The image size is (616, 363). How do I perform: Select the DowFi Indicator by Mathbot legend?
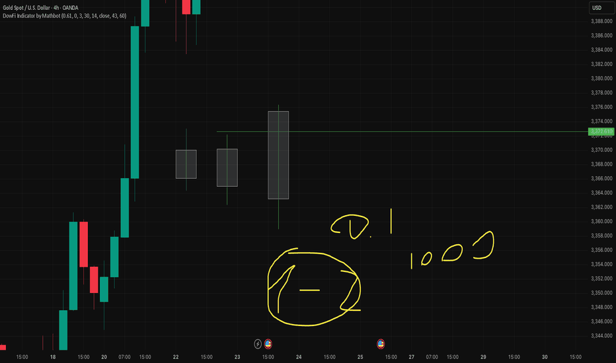click(64, 16)
